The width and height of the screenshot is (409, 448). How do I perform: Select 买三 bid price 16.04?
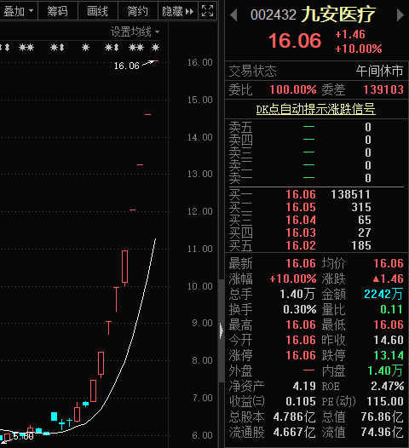301,220
